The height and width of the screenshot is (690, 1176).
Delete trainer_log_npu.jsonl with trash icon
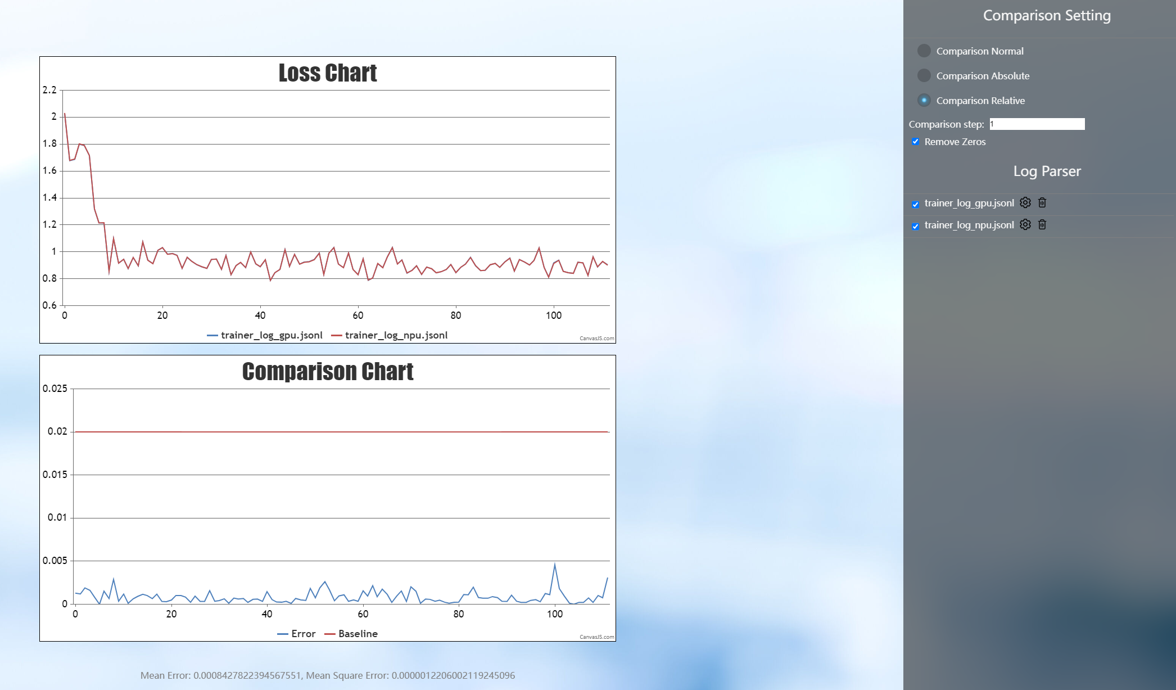pos(1042,224)
